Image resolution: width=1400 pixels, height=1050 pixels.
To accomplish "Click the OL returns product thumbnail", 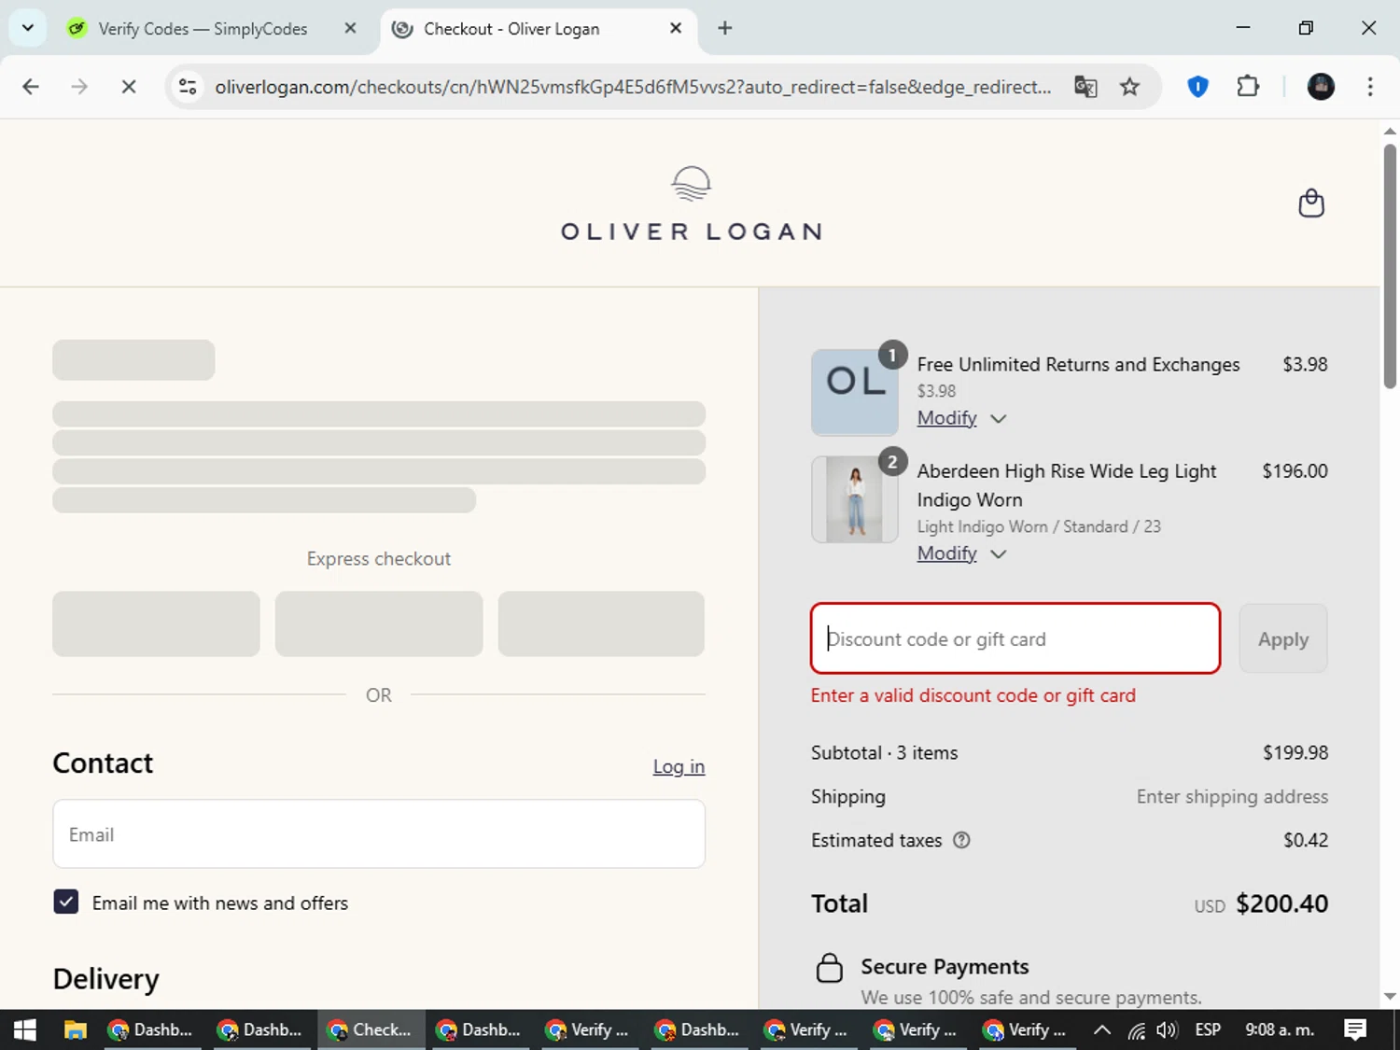I will tap(855, 392).
